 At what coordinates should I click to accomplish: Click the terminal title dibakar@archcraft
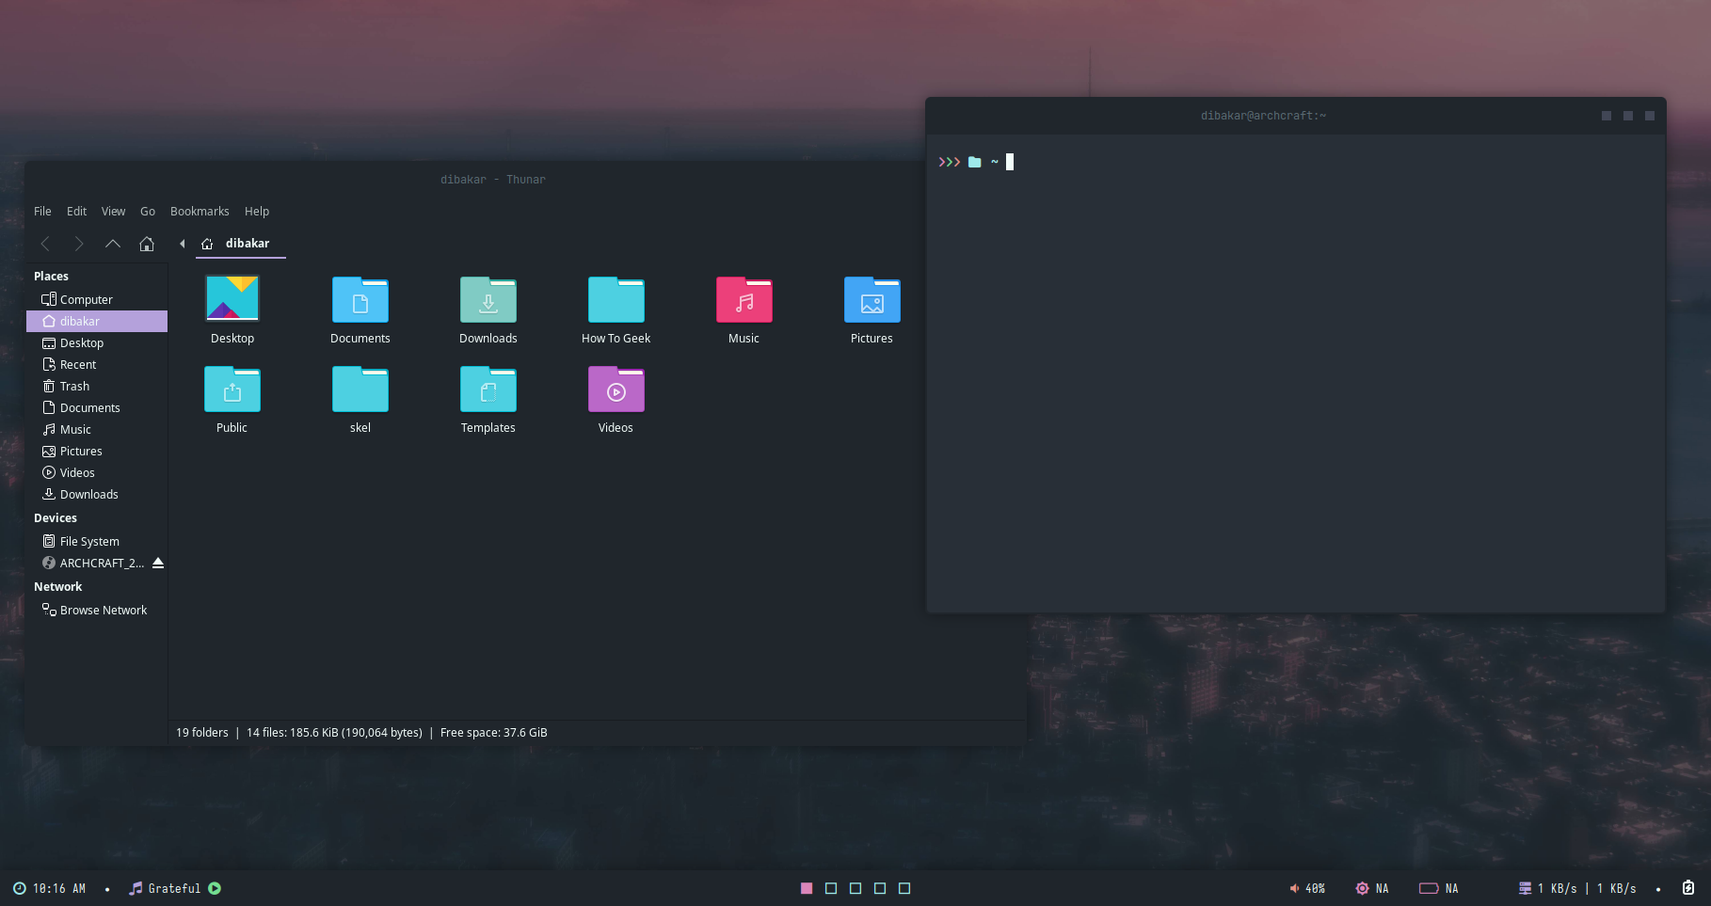pyautogui.click(x=1263, y=116)
